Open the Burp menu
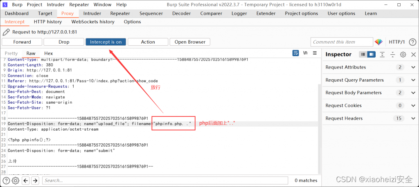This screenshot has height=187, width=419. (x=17, y=4)
